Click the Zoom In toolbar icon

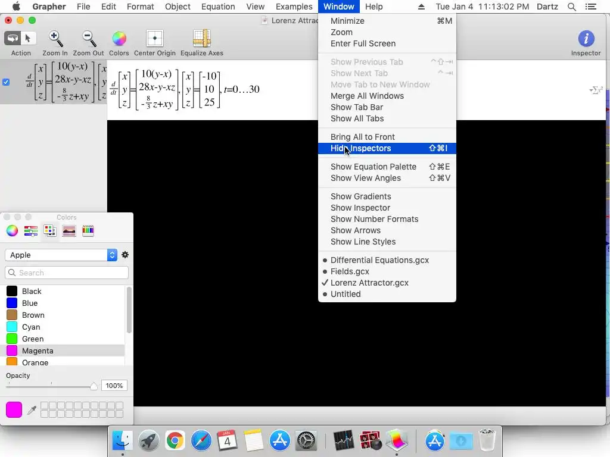55,39
